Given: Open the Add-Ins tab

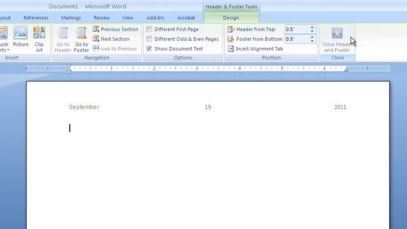Looking at the screenshot, I should [155, 18].
